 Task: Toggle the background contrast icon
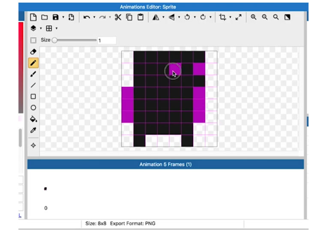point(288,17)
